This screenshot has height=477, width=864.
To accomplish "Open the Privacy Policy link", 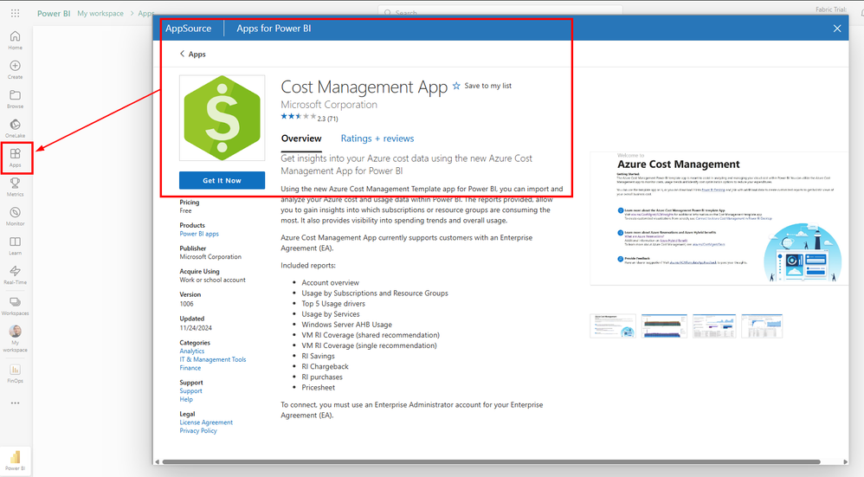I will click(x=198, y=430).
